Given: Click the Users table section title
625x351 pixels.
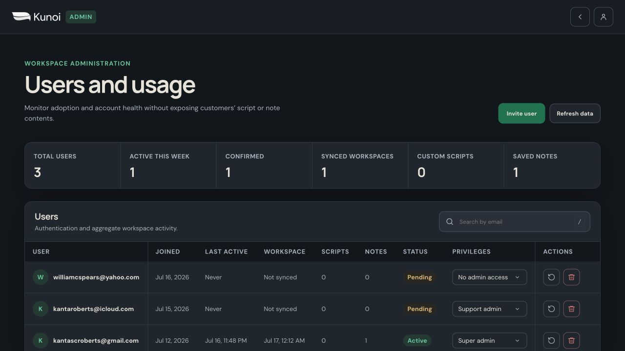Looking at the screenshot, I should coord(46,217).
